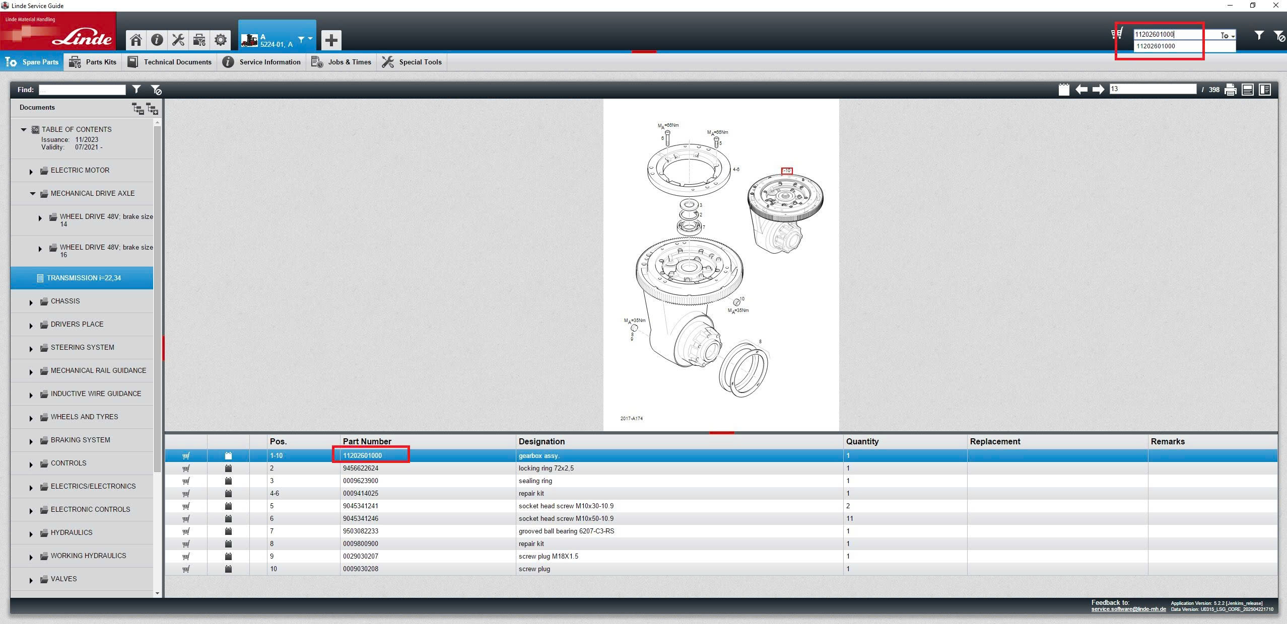Go to previous page arrow

tap(1081, 90)
